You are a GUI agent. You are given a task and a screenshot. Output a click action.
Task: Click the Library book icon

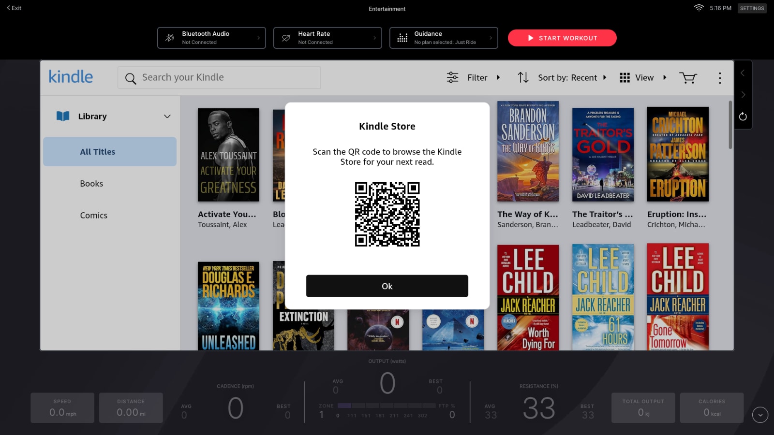point(63,116)
